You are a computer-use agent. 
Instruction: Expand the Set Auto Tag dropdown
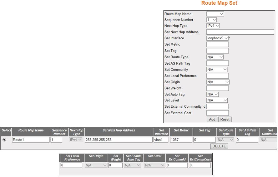click(x=213, y=94)
